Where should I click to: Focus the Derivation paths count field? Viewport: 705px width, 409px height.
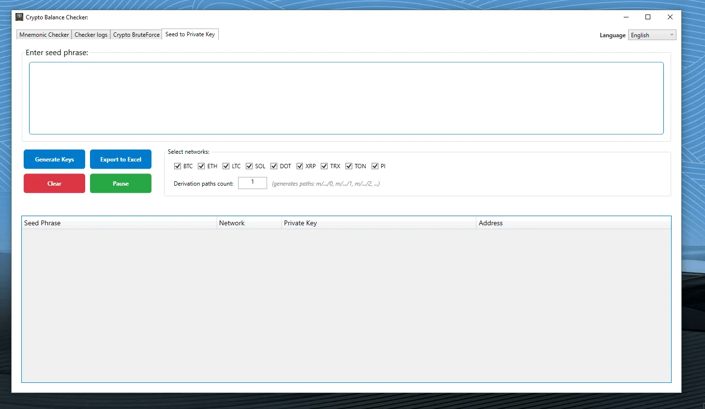[252, 183]
